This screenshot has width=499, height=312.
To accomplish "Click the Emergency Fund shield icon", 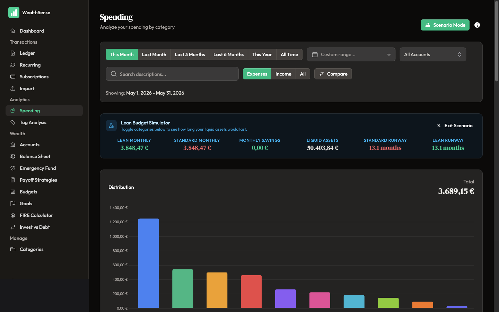I will pyautogui.click(x=13, y=168).
